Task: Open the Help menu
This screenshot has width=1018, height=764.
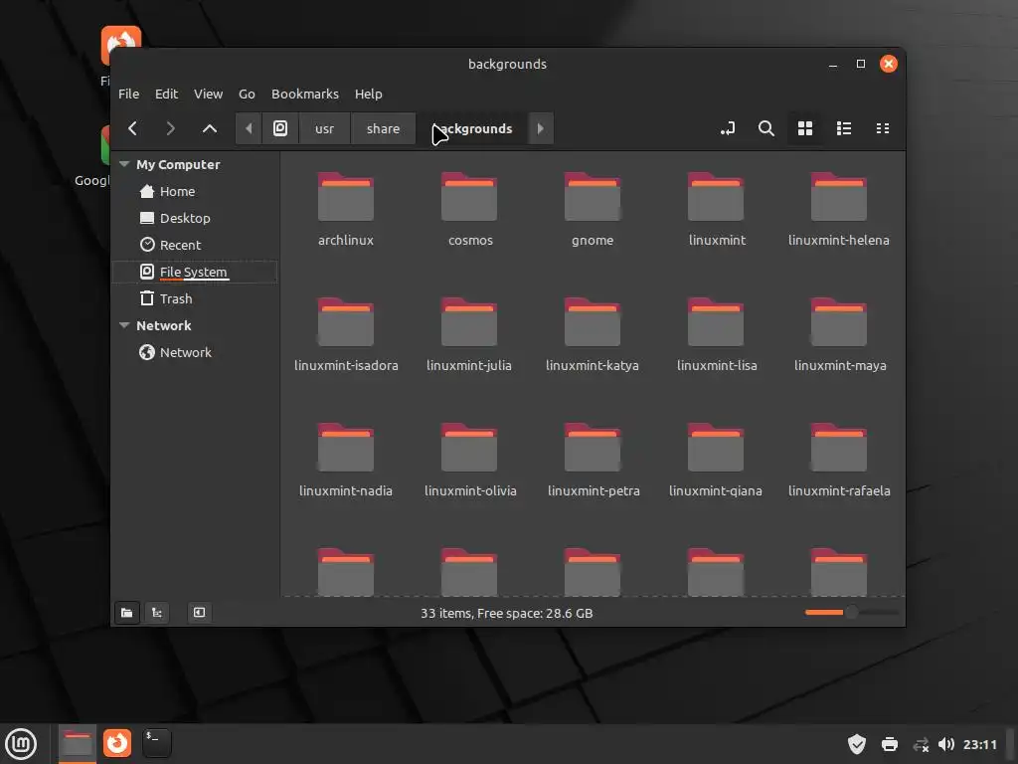Action: (x=368, y=94)
